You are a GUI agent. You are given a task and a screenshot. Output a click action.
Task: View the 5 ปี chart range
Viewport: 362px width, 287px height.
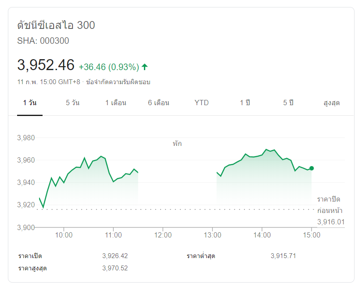point(288,103)
